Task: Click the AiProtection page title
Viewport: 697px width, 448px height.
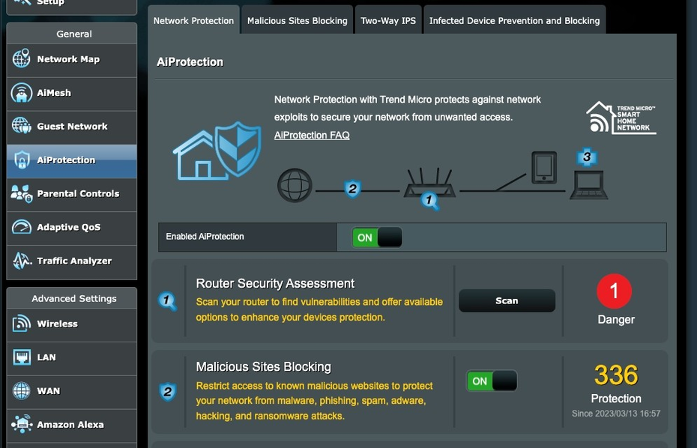Action: pyautogui.click(x=190, y=62)
